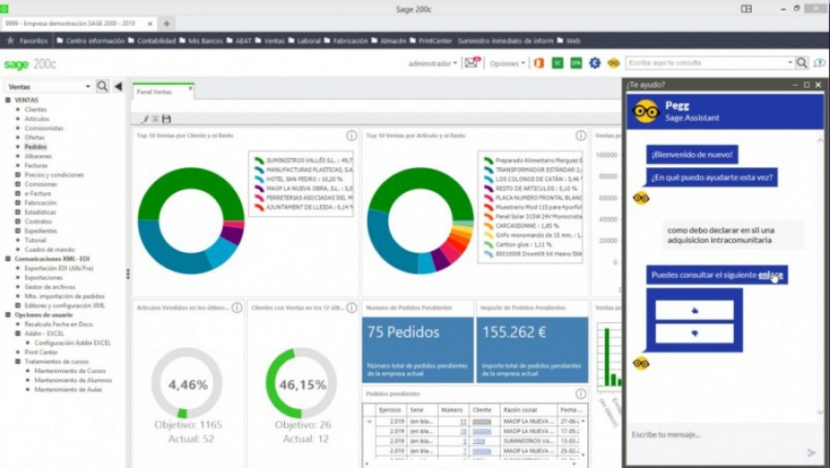Open the Ventas module dropdown in sidebar

pyautogui.click(x=88, y=87)
